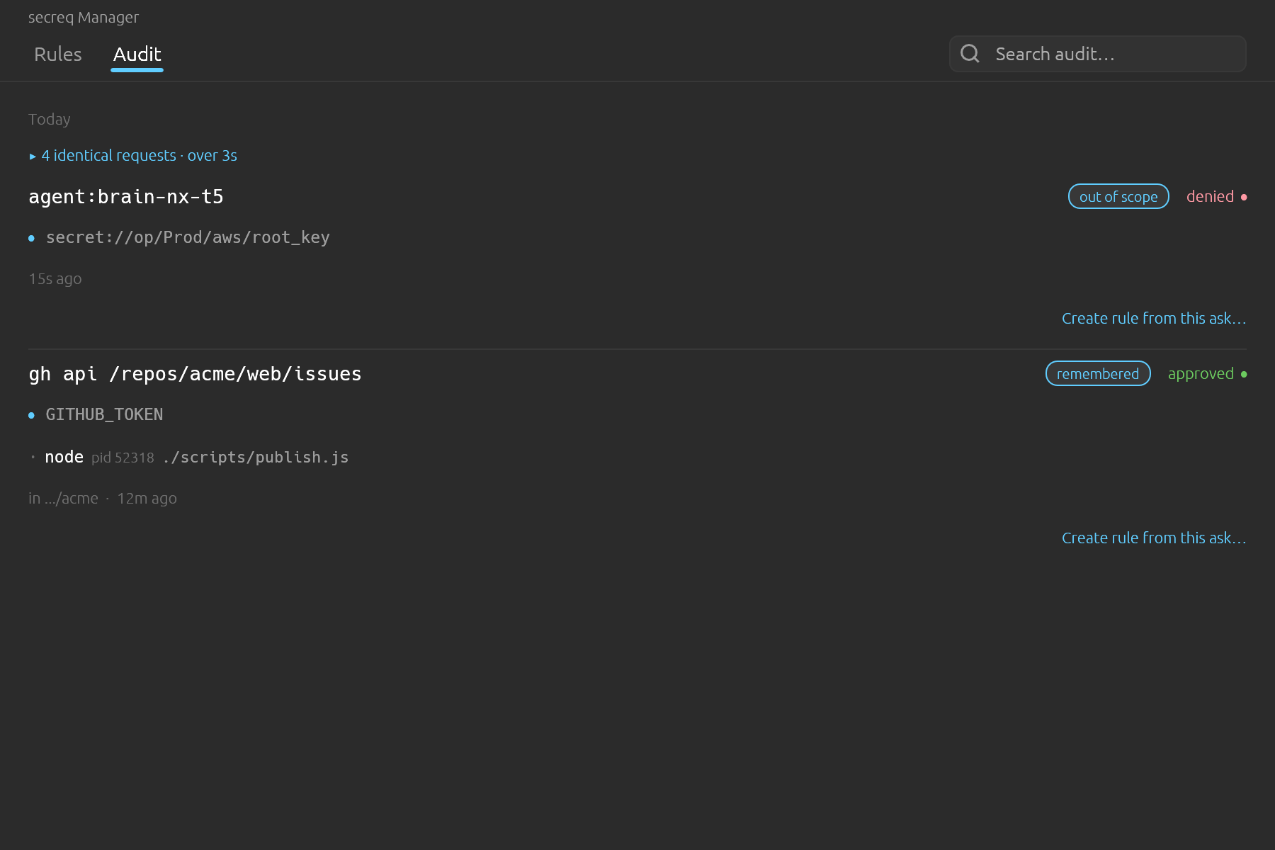The width and height of the screenshot is (1275, 850).
Task: Click the node process name
Action: pyautogui.click(x=64, y=458)
